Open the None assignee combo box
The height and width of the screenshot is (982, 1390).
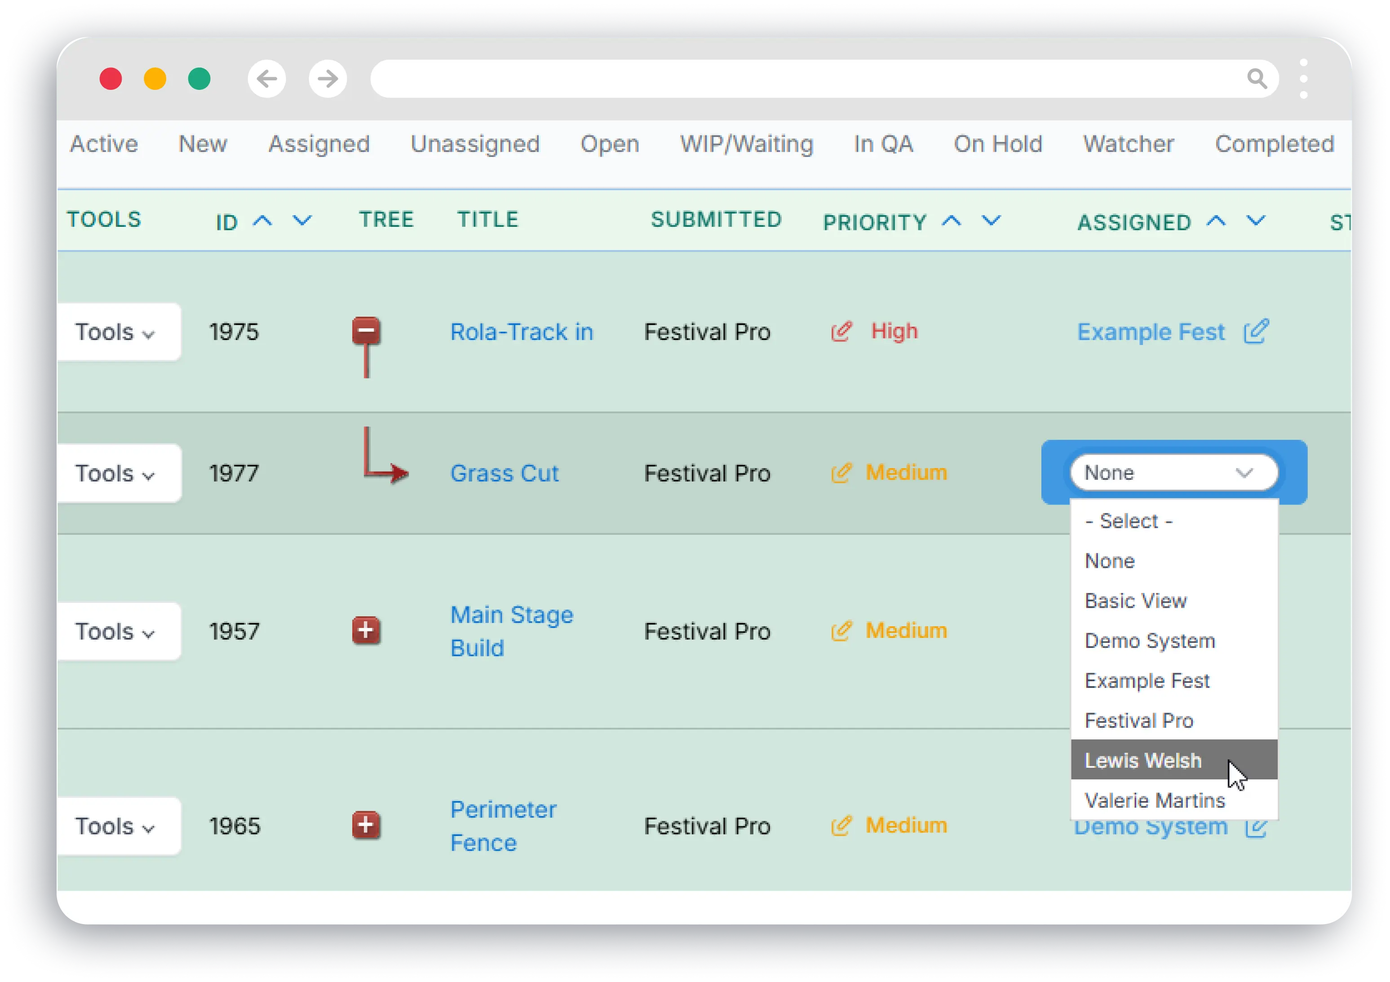coord(1173,473)
